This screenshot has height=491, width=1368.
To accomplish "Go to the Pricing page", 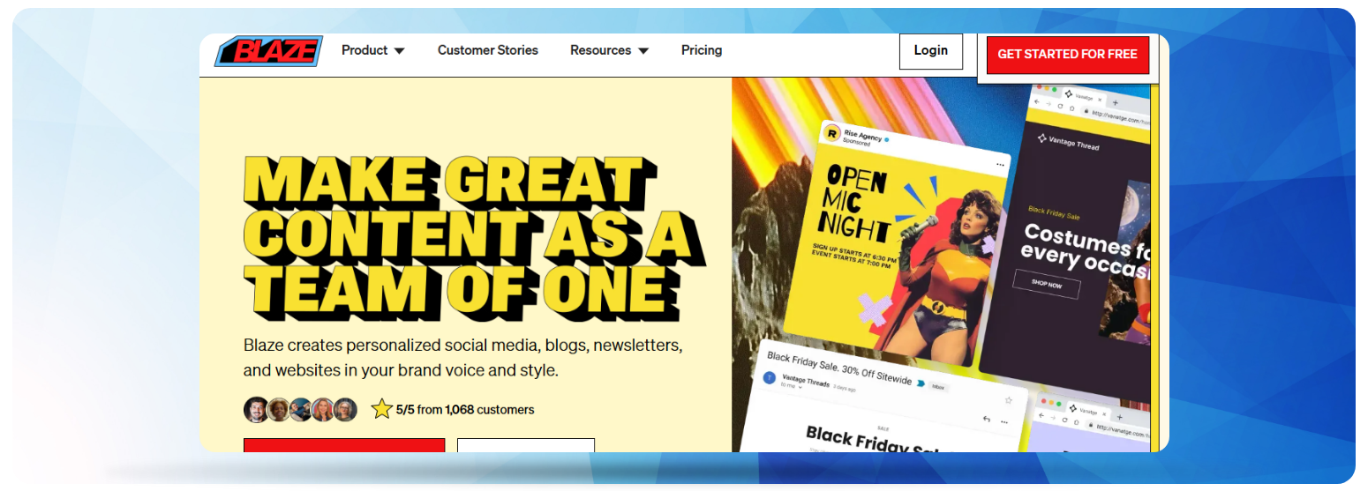I will click(x=702, y=51).
